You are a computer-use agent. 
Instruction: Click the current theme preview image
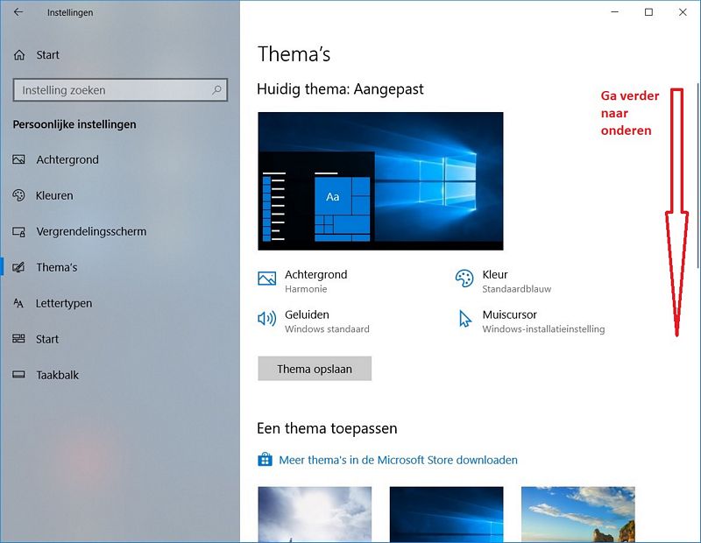point(380,181)
